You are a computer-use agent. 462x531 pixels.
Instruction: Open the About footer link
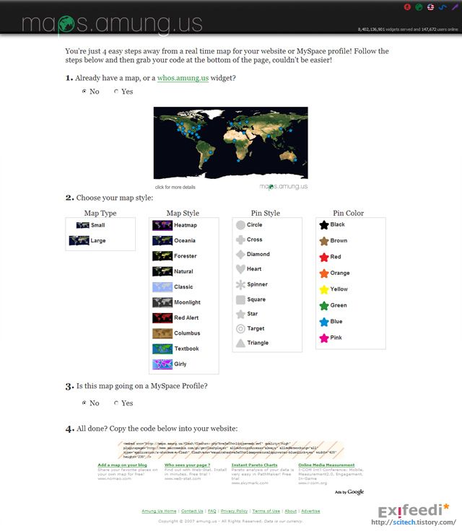click(290, 511)
